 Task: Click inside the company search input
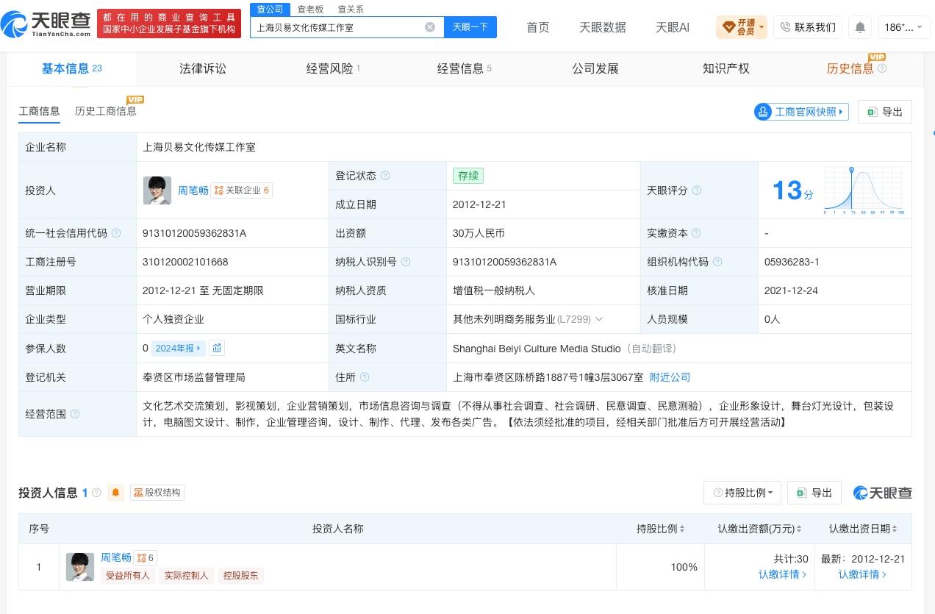[337, 27]
